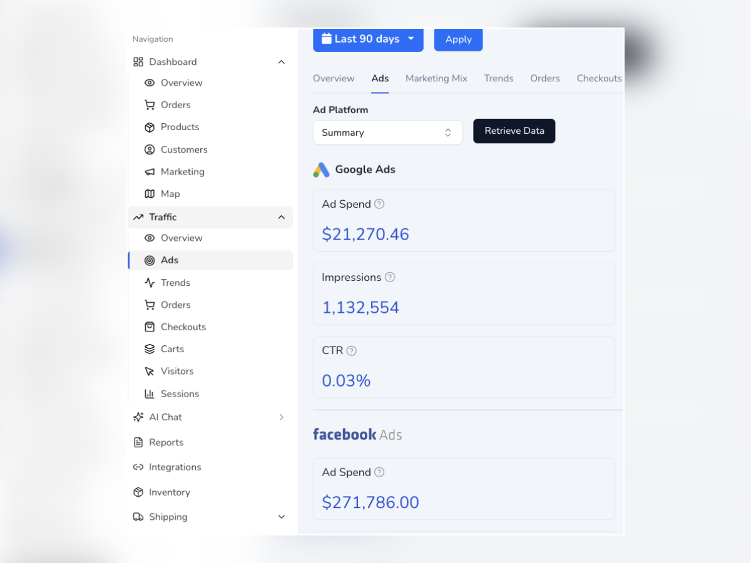Click the cart icon beside Dashboard Orders

click(150, 104)
